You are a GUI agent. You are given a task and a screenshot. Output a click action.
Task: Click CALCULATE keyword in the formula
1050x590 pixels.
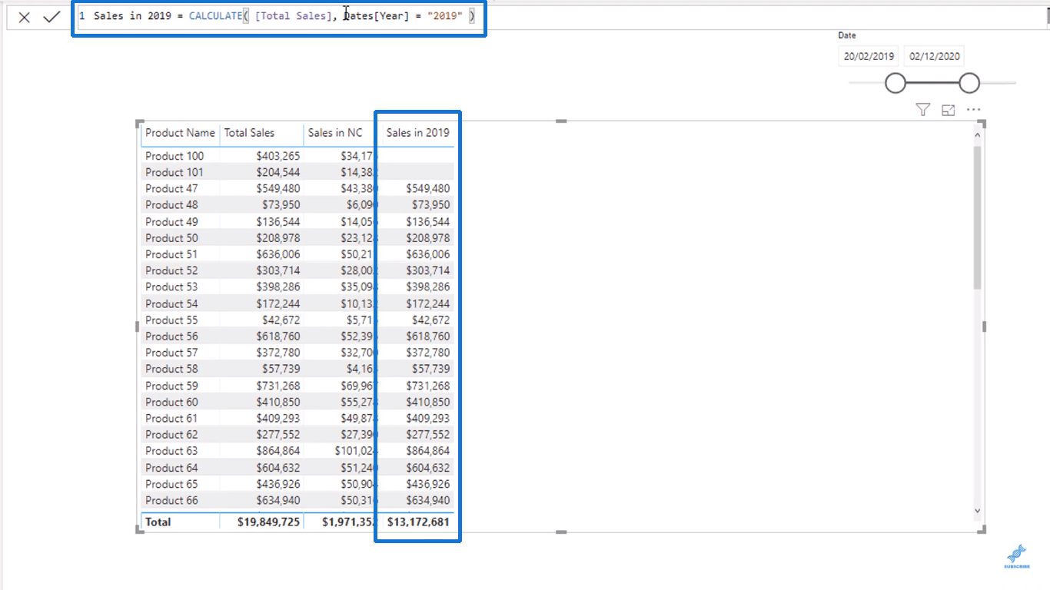pyautogui.click(x=215, y=16)
